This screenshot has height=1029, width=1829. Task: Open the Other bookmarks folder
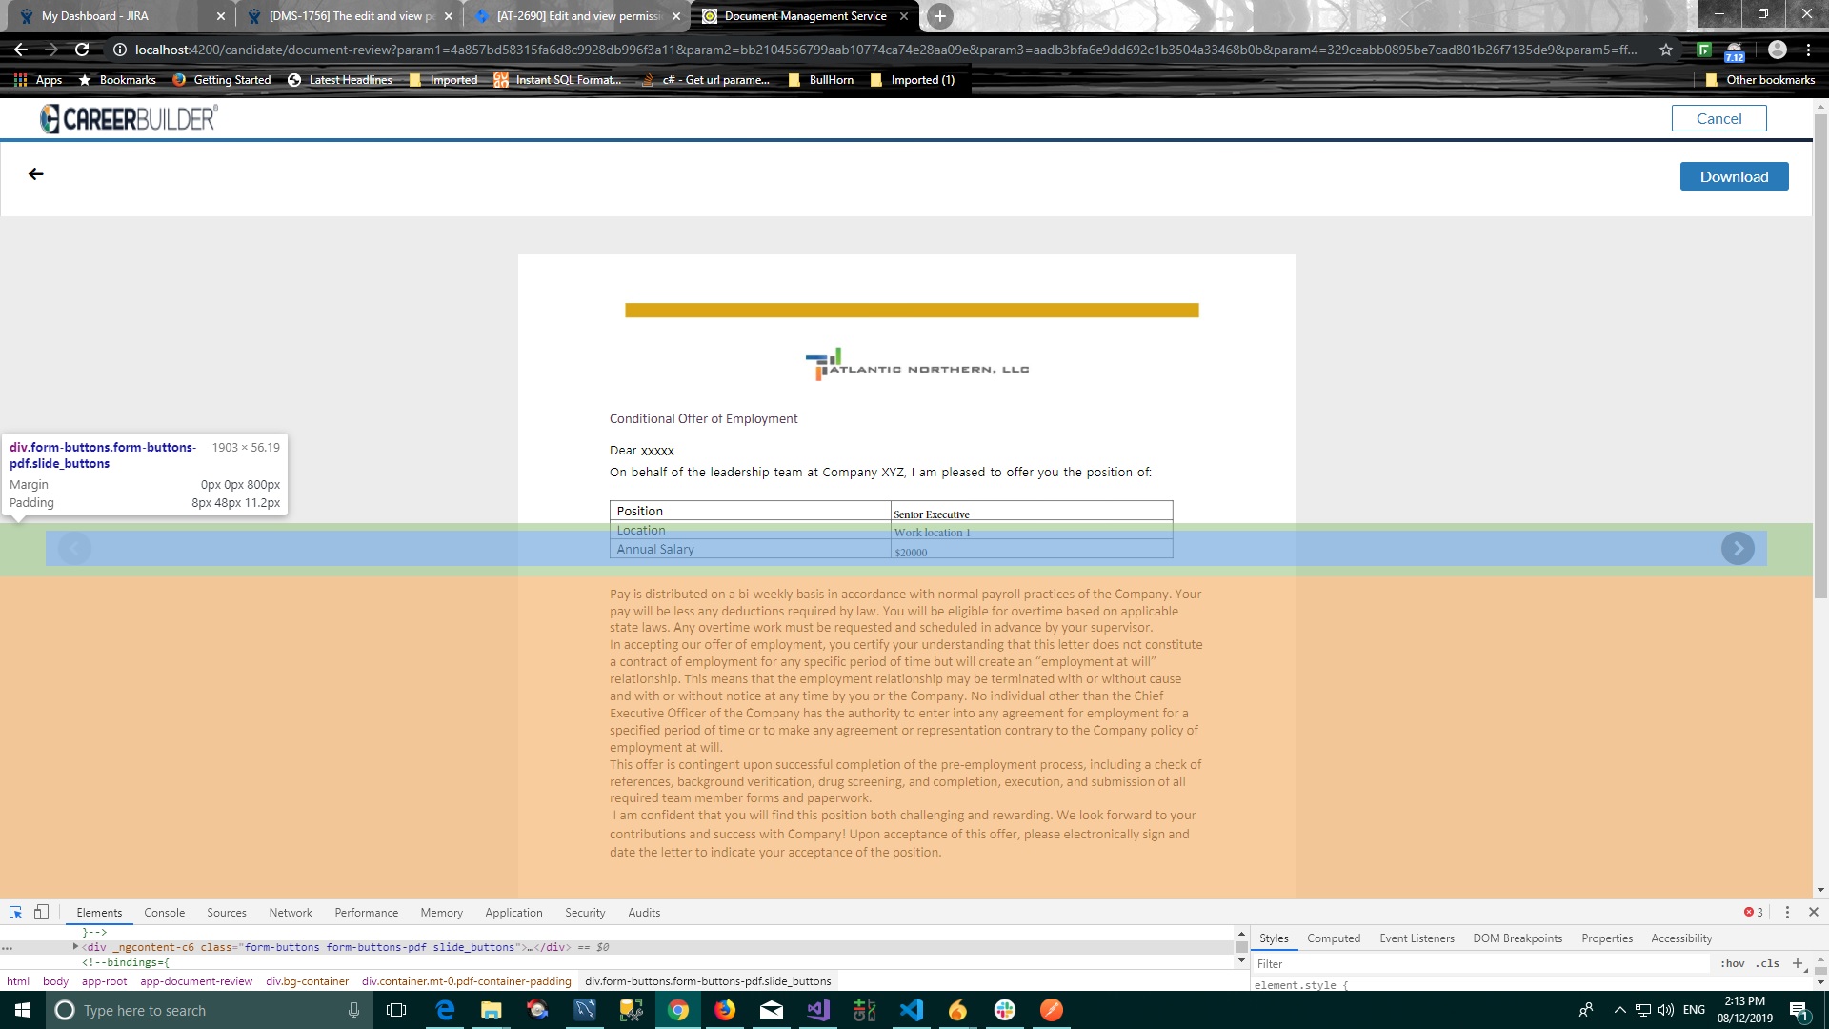[1759, 80]
